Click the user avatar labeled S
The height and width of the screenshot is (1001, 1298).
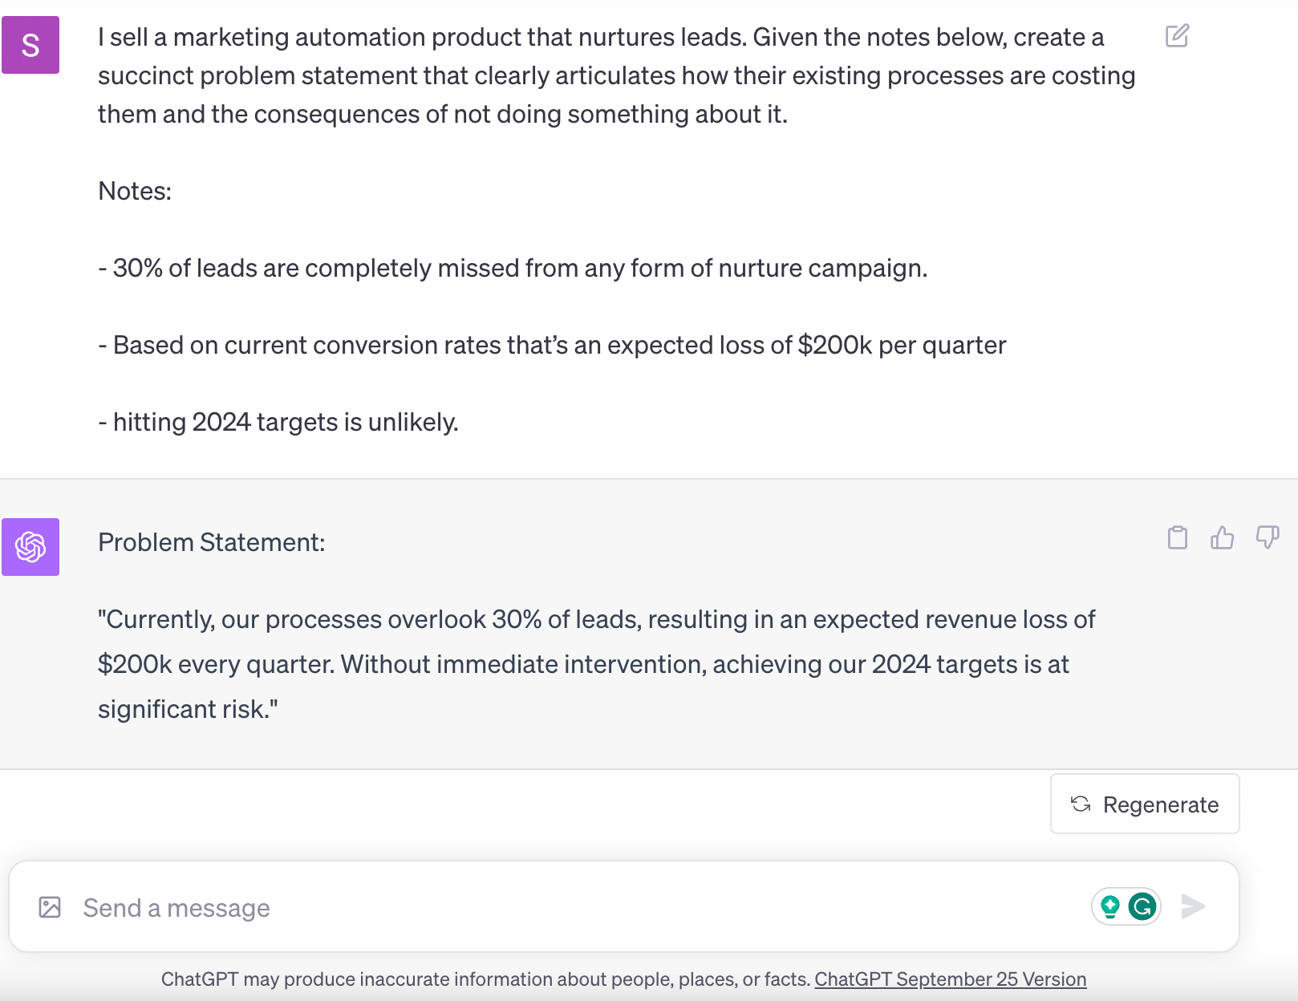point(30,45)
